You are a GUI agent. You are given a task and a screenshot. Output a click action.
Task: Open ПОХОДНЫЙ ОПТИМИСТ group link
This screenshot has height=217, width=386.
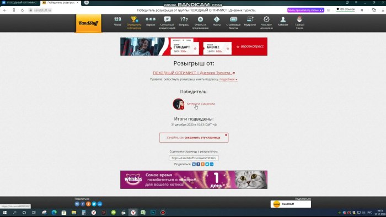click(192, 73)
